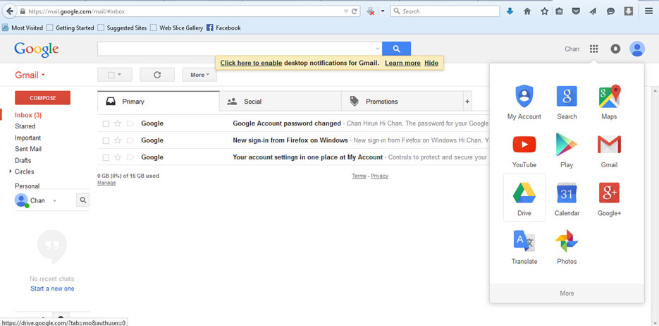The image size is (659, 326).
Task: Open YouTube from the apps panel
Action: [x=524, y=149]
